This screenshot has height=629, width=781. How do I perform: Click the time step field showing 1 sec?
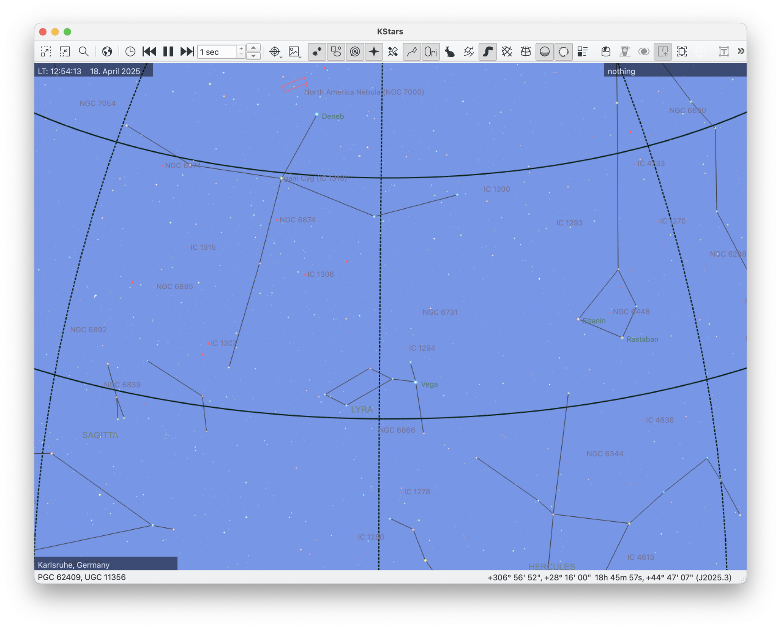(x=217, y=52)
